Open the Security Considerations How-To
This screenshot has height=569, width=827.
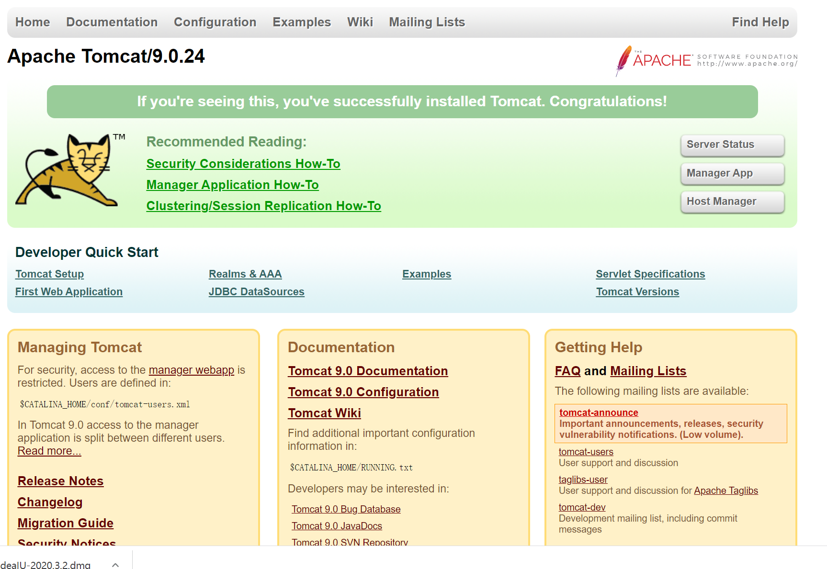point(243,163)
